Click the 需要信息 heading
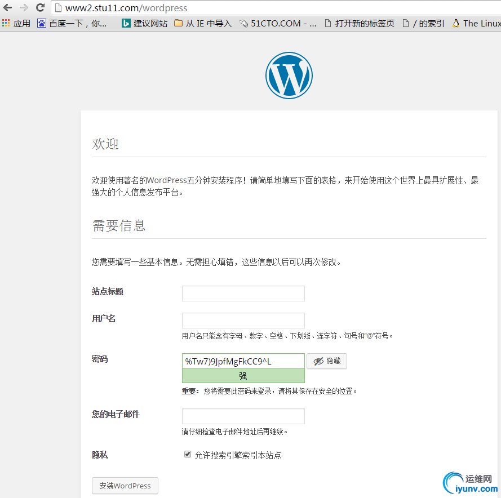501x498 pixels. coord(119,226)
